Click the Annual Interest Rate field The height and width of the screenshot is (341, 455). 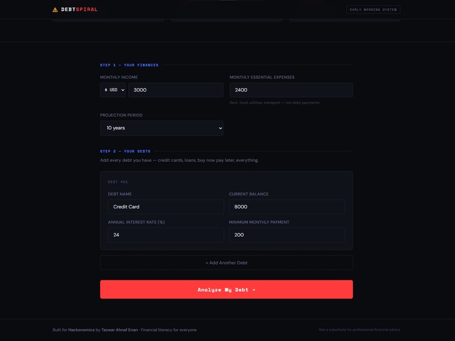pyautogui.click(x=166, y=235)
